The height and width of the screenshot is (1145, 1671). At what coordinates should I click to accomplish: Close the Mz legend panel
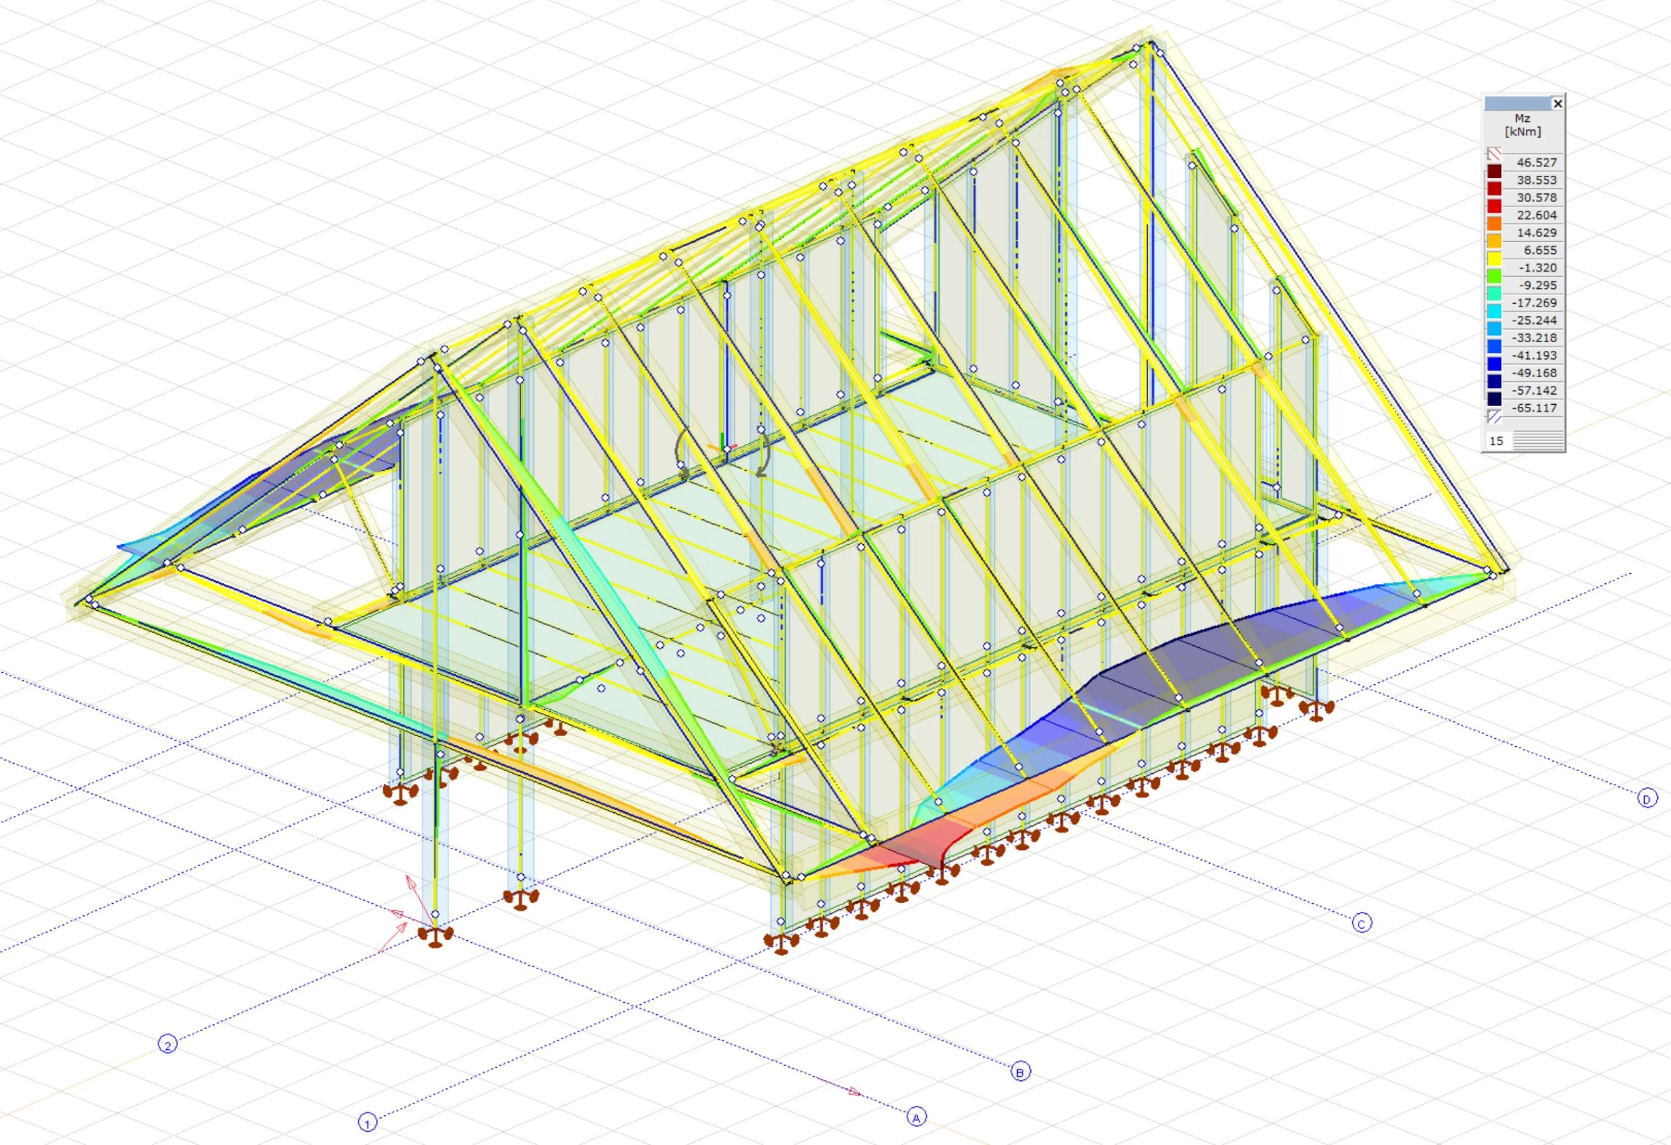[x=1558, y=104]
